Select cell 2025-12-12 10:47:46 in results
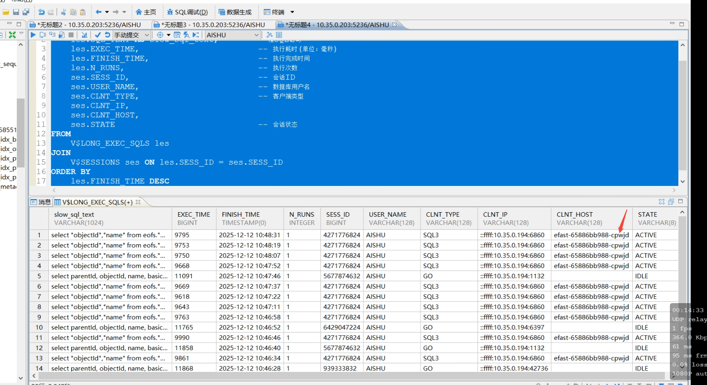 click(249, 276)
